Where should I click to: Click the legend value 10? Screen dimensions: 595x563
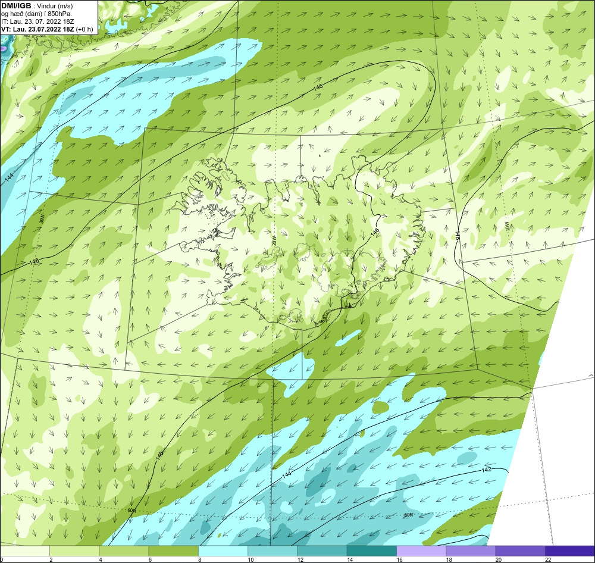click(251, 559)
